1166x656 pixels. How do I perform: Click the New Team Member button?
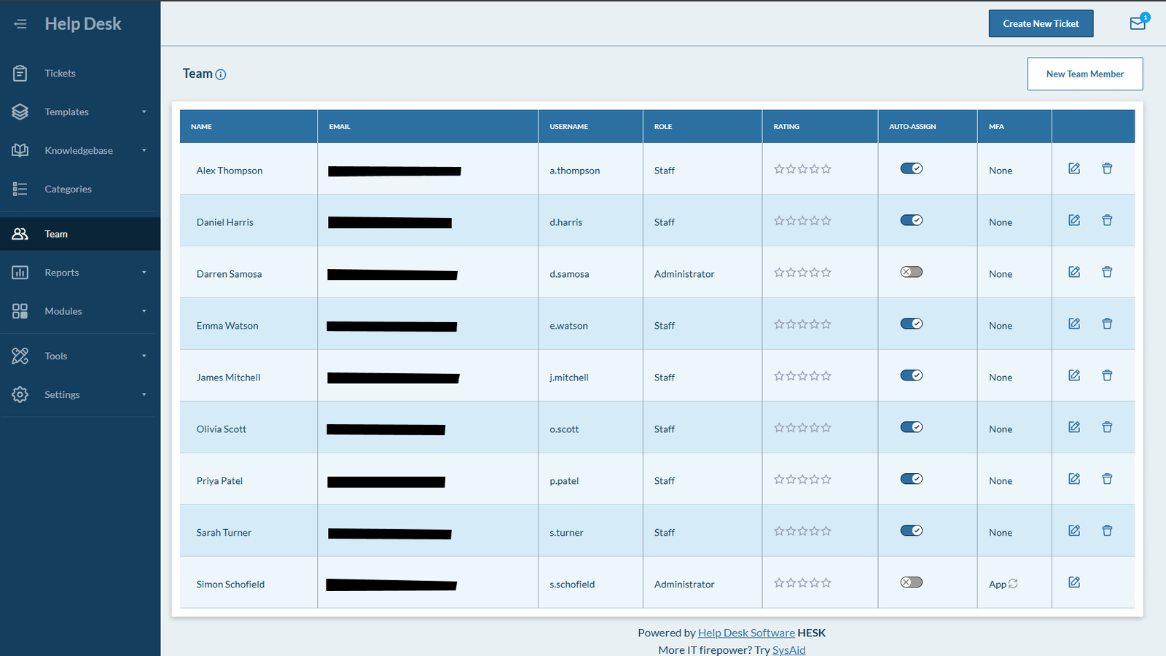(x=1084, y=74)
